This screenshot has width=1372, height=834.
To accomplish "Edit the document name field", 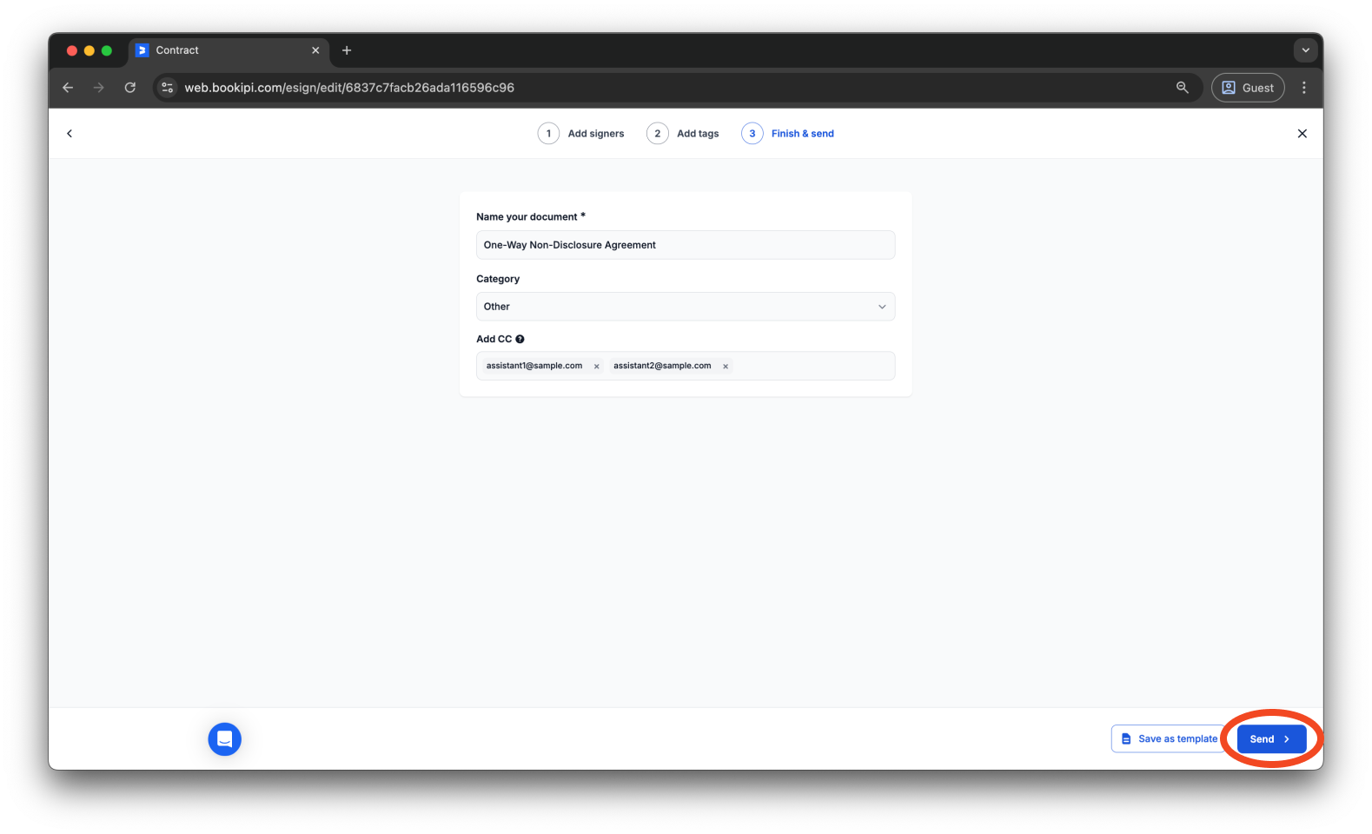I will point(686,245).
